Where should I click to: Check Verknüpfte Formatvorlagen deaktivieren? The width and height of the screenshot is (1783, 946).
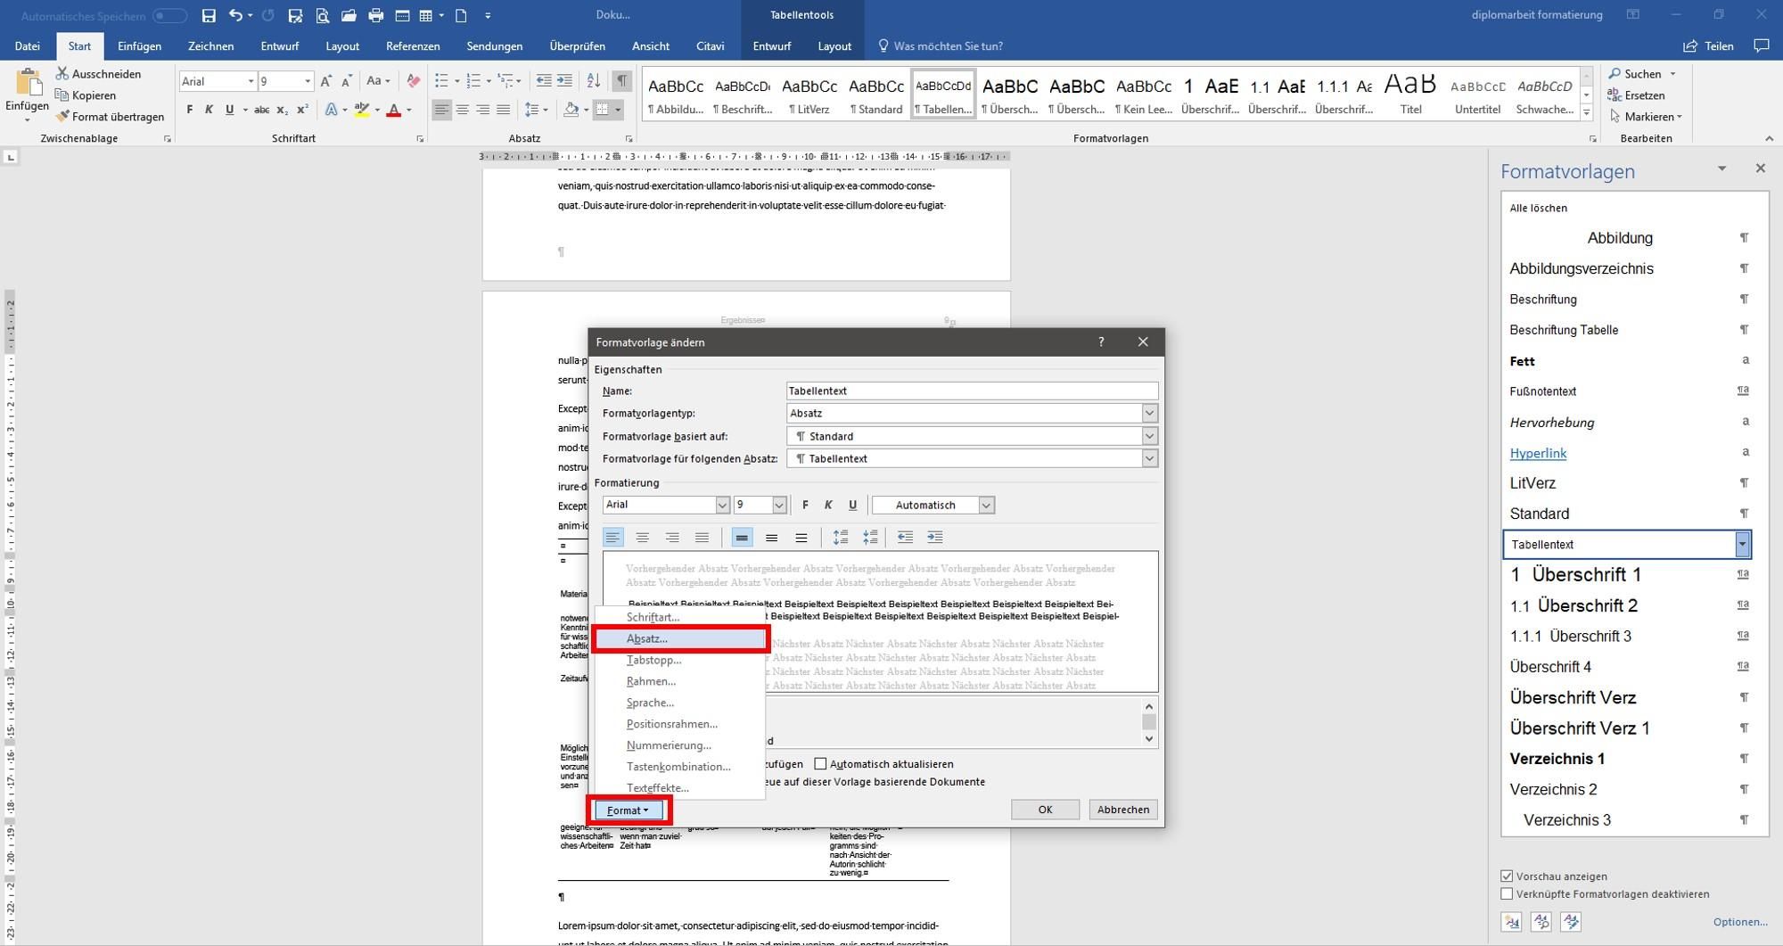[x=1507, y=894]
